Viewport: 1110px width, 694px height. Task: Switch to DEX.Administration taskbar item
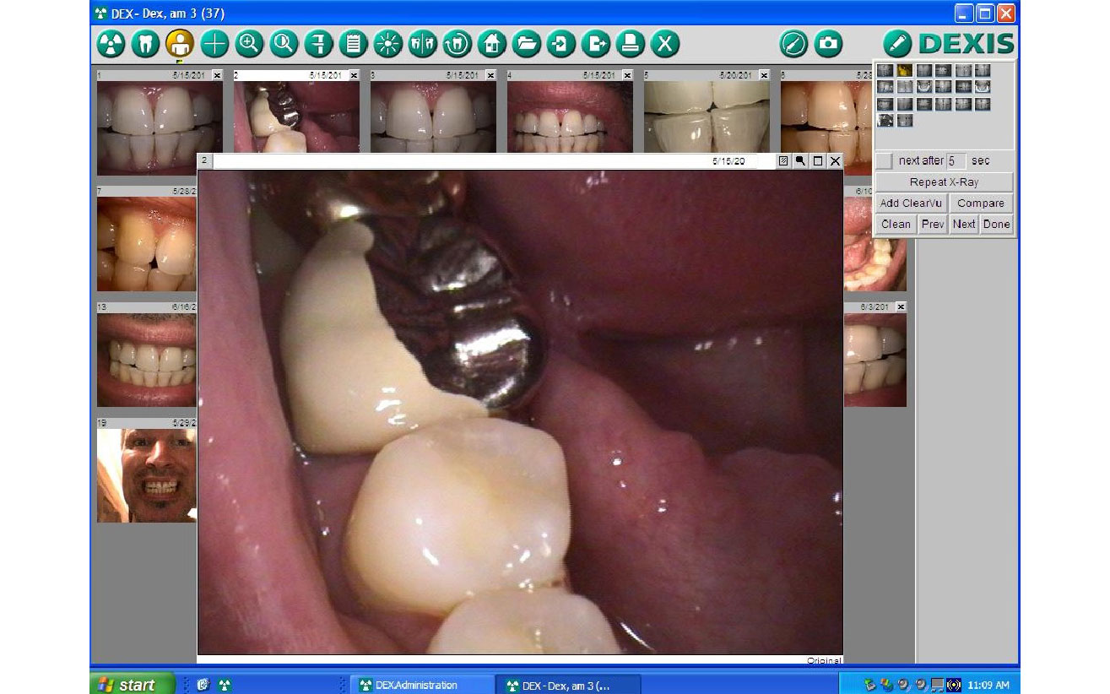point(422,685)
